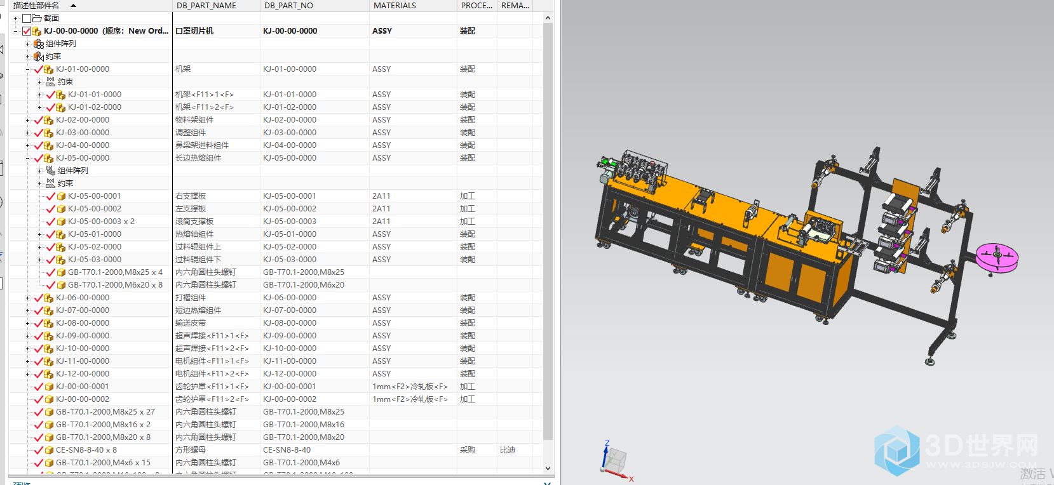Click the scroll down arrow of the tree
Screen dimensions: 1054x485
(548, 468)
